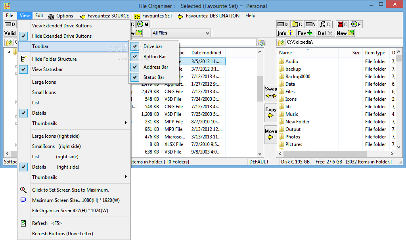Expand the right side Thumbnails submenu

pyautogui.click(x=74, y=177)
